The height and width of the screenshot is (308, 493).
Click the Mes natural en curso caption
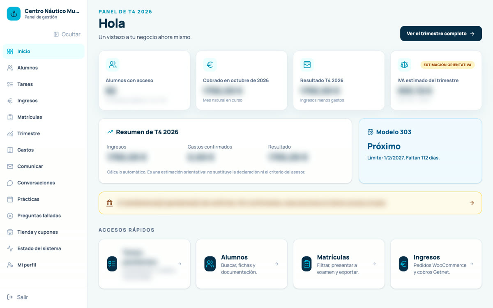223,100
